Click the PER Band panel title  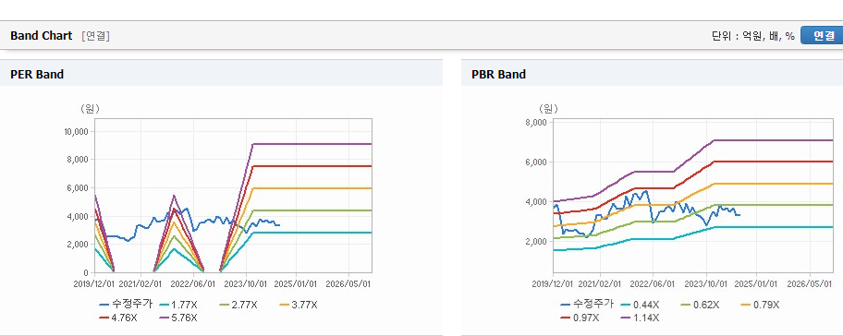[37, 74]
